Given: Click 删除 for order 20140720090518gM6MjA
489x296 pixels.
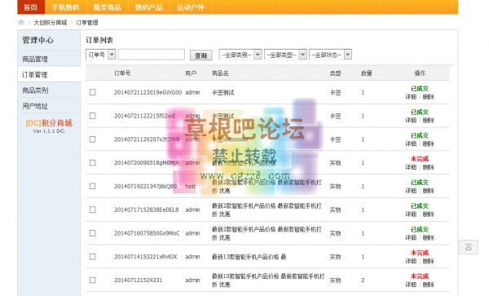Looking at the screenshot, I should tap(428, 167).
